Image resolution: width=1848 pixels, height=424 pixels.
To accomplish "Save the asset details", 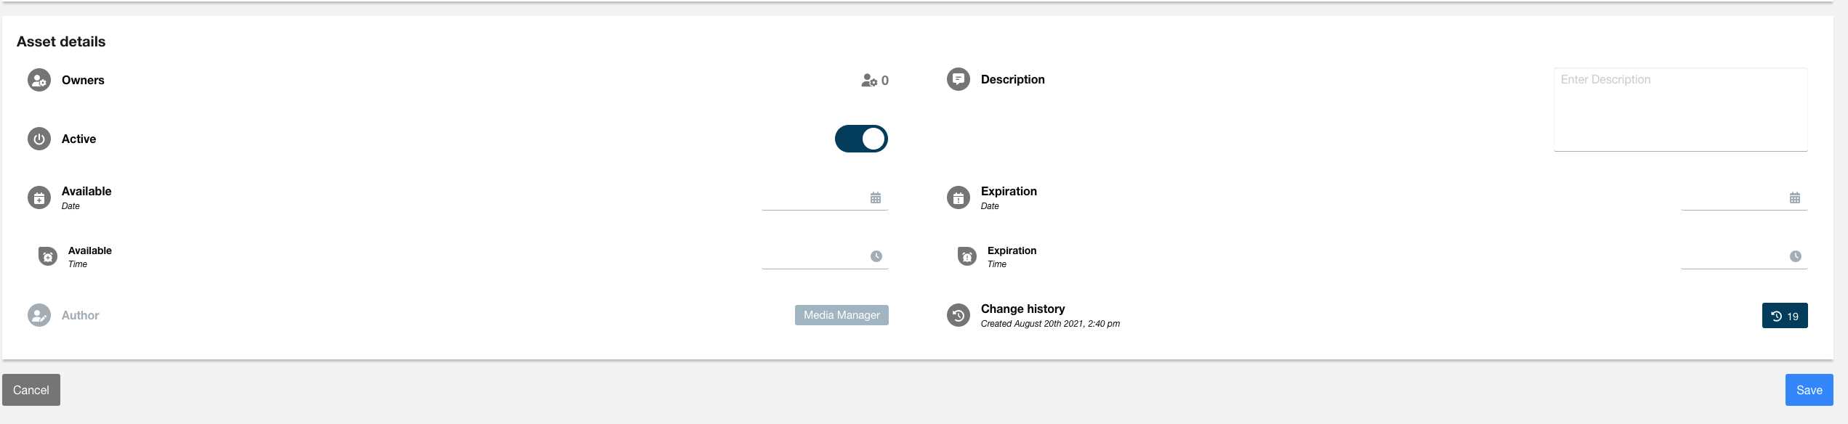I will coord(1809,390).
